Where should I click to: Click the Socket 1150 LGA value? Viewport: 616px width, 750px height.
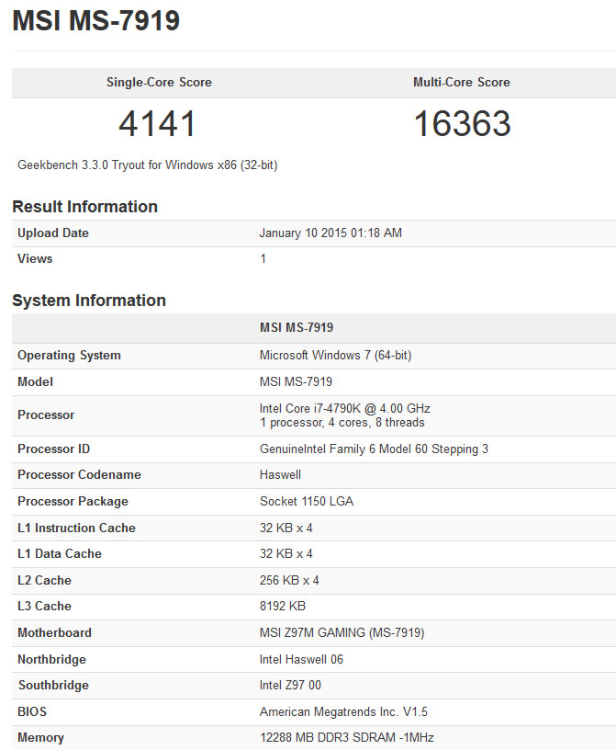(x=307, y=501)
